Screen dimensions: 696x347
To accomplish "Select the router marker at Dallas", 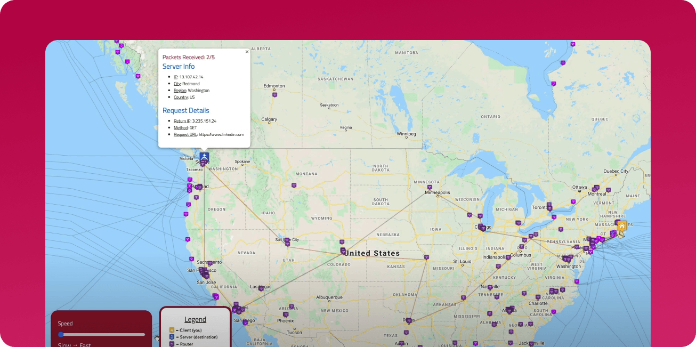I will 409,320.
